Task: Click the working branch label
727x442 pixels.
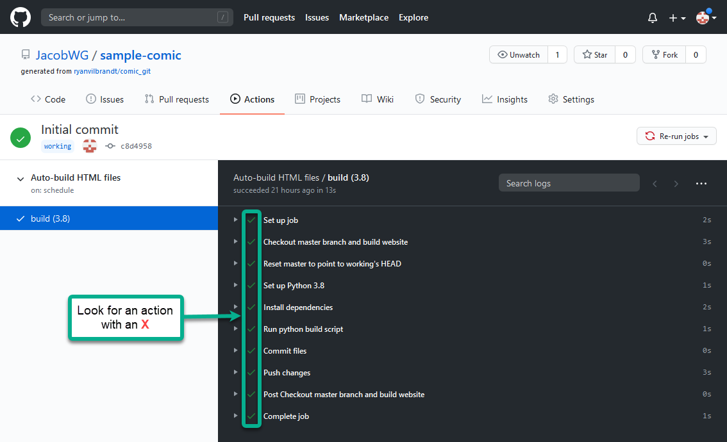Action: (x=58, y=146)
